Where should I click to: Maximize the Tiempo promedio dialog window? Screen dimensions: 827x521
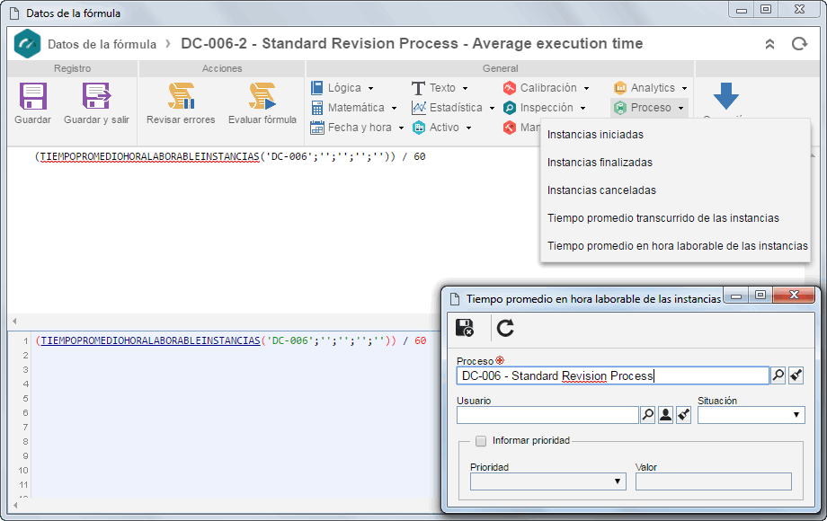[760, 295]
